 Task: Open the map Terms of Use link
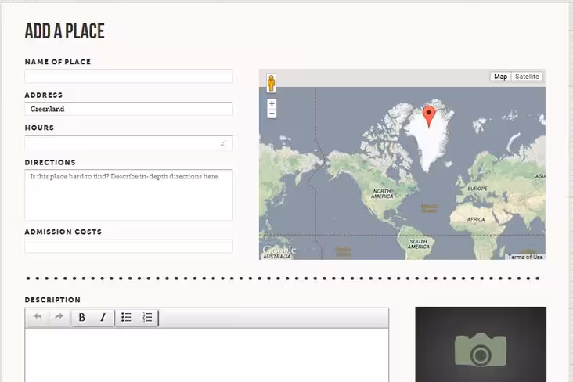525,257
